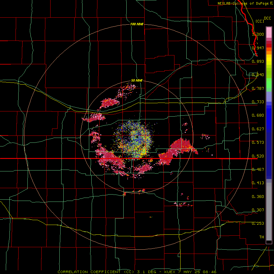
Task: Select the gray lower color bar section
Action: [269, 212]
